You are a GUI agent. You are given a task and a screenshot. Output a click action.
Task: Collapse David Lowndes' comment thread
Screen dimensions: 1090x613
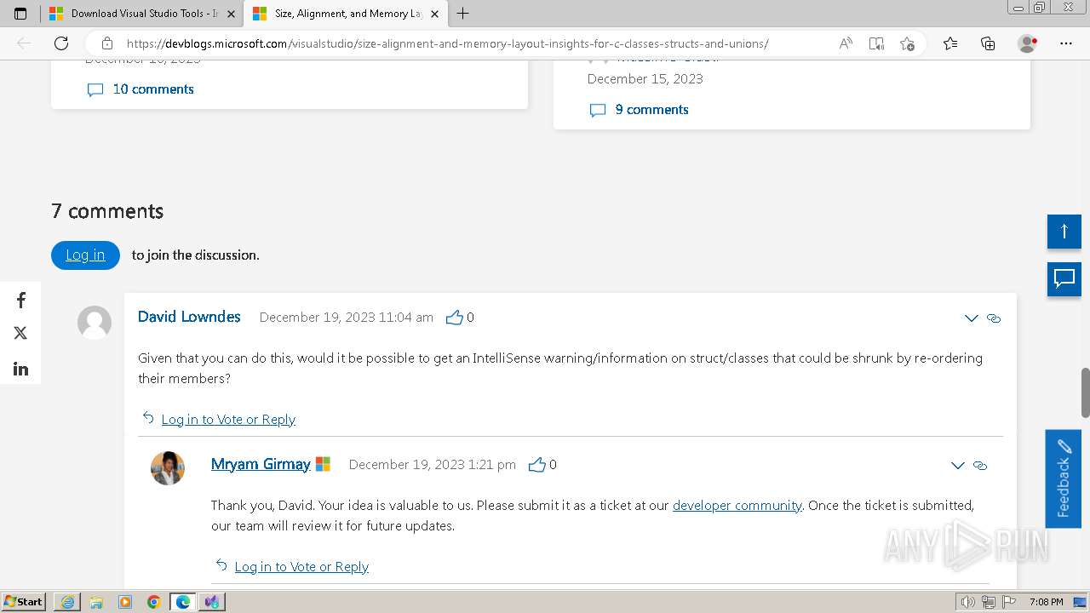[971, 318]
